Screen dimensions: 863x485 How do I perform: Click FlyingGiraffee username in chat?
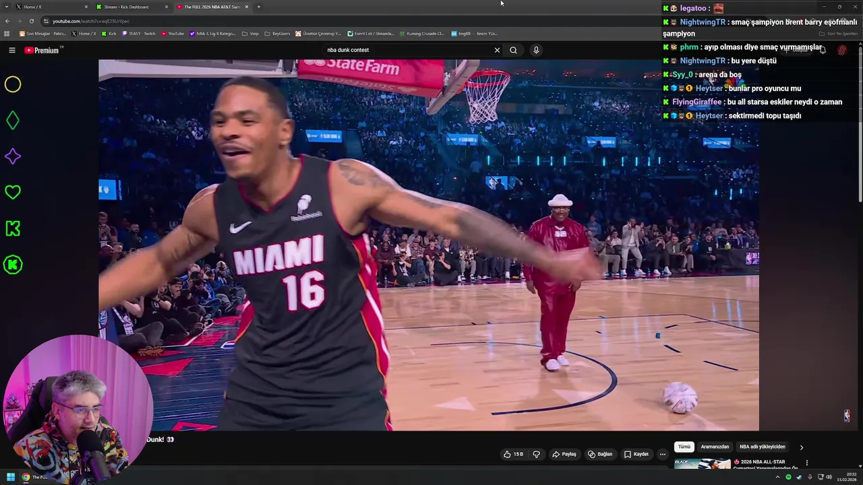[696, 102]
